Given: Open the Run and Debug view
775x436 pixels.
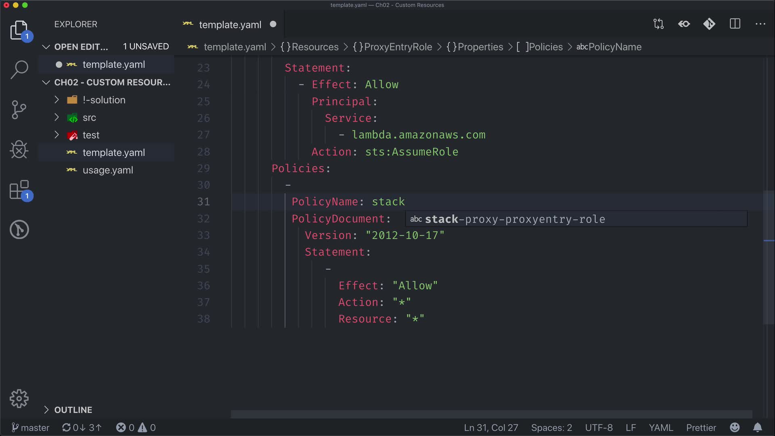Looking at the screenshot, I should [19, 150].
